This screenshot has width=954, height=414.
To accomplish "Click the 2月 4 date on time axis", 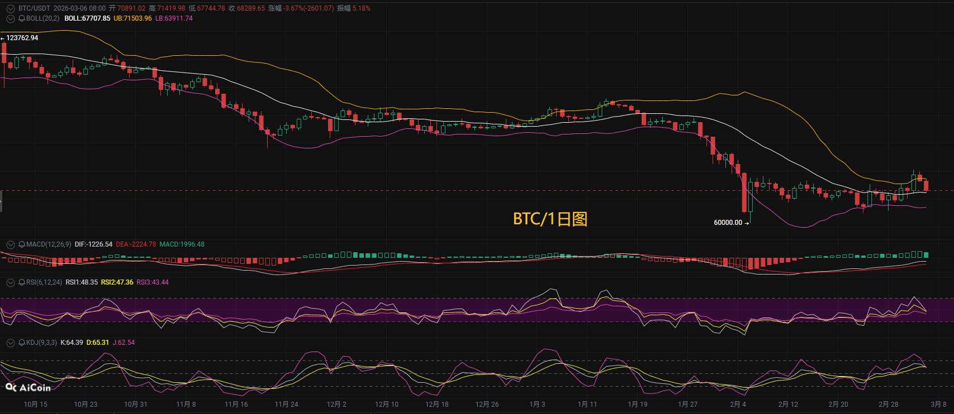I will [x=738, y=405].
